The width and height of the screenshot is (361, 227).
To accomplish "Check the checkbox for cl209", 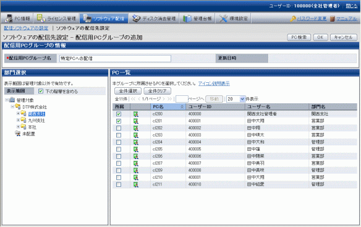I will [x=119, y=170].
